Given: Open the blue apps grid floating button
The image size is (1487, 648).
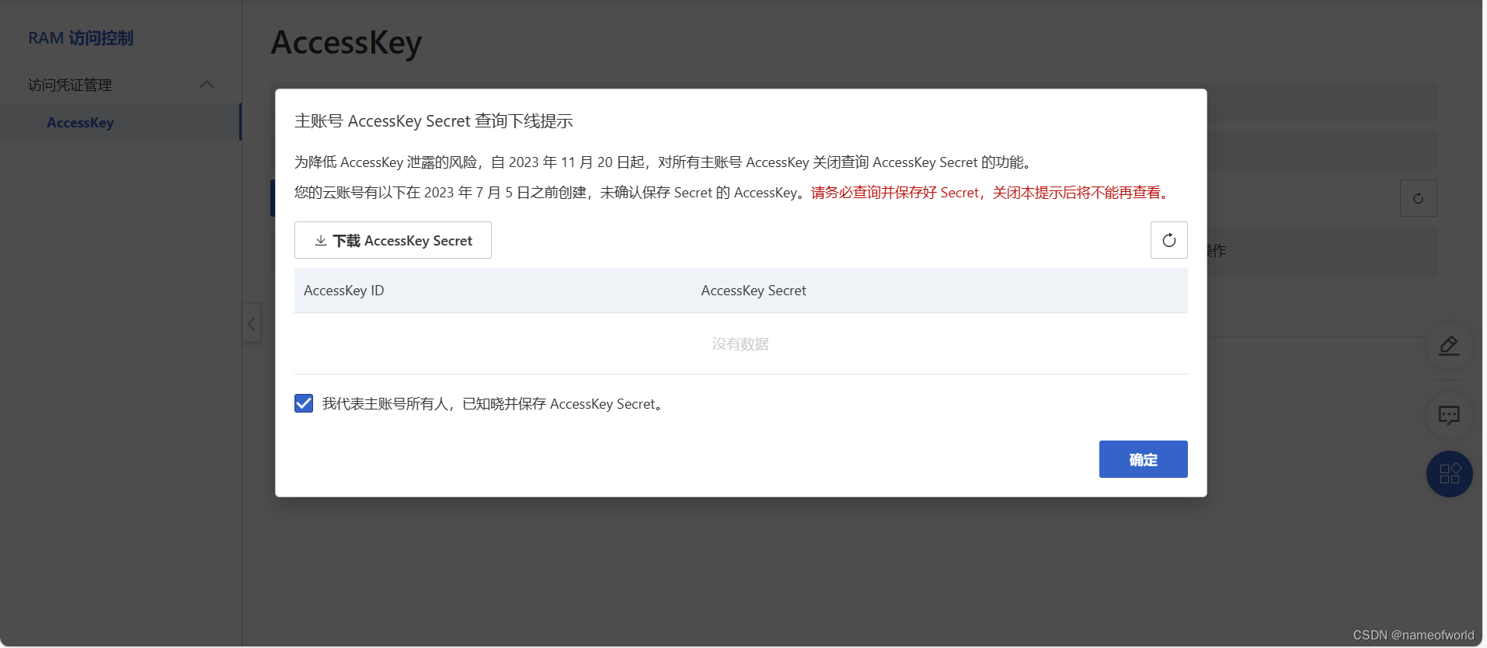Looking at the screenshot, I should pyautogui.click(x=1449, y=474).
